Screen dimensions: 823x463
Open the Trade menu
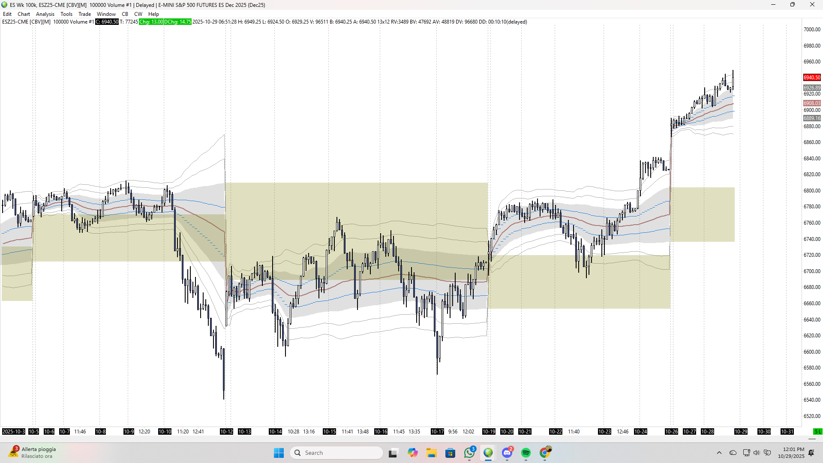(84, 14)
